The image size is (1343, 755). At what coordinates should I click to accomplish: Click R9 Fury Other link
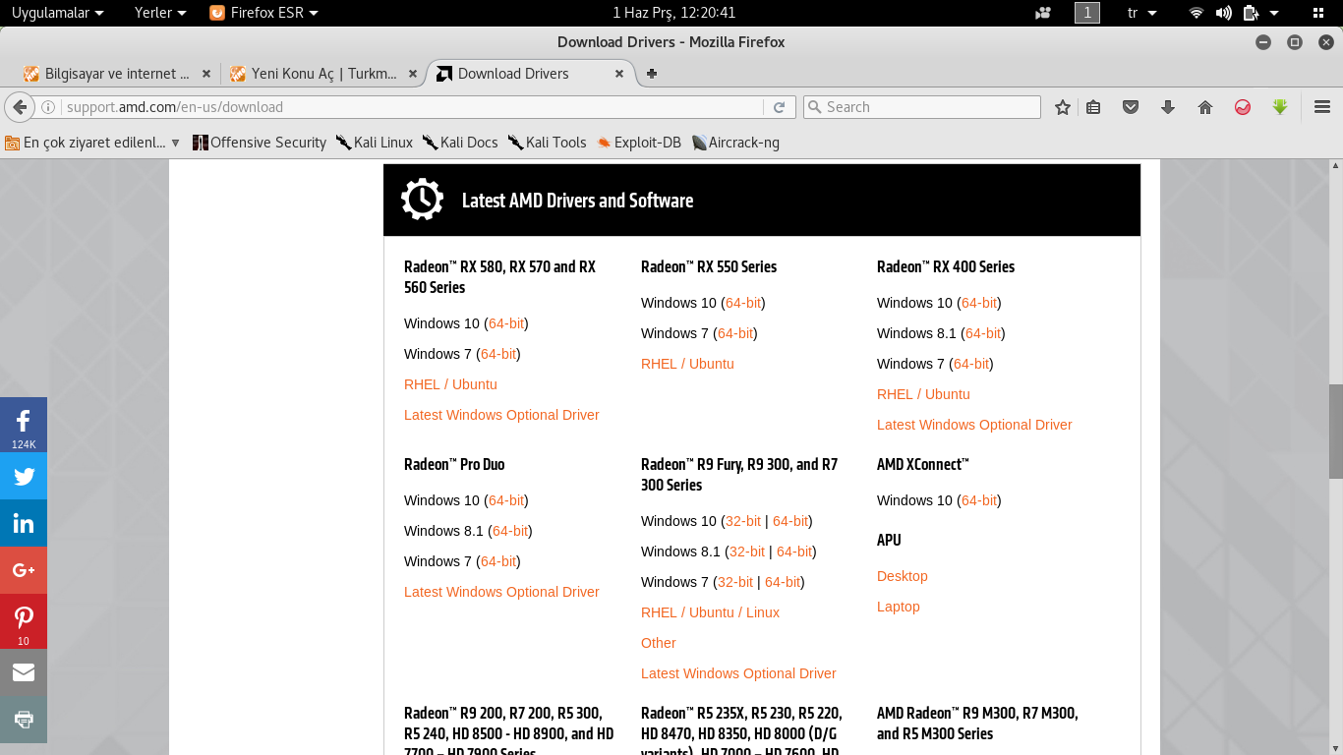click(659, 643)
